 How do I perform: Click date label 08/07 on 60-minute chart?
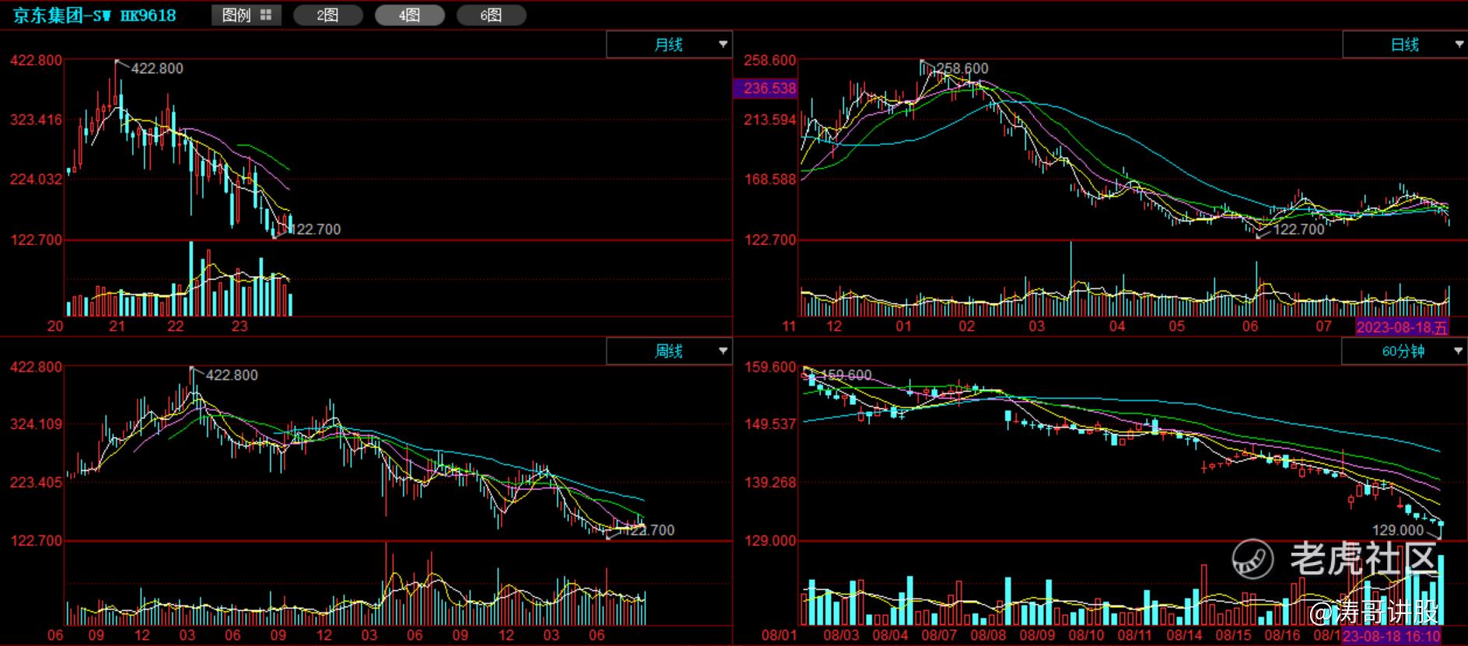click(939, 635)
